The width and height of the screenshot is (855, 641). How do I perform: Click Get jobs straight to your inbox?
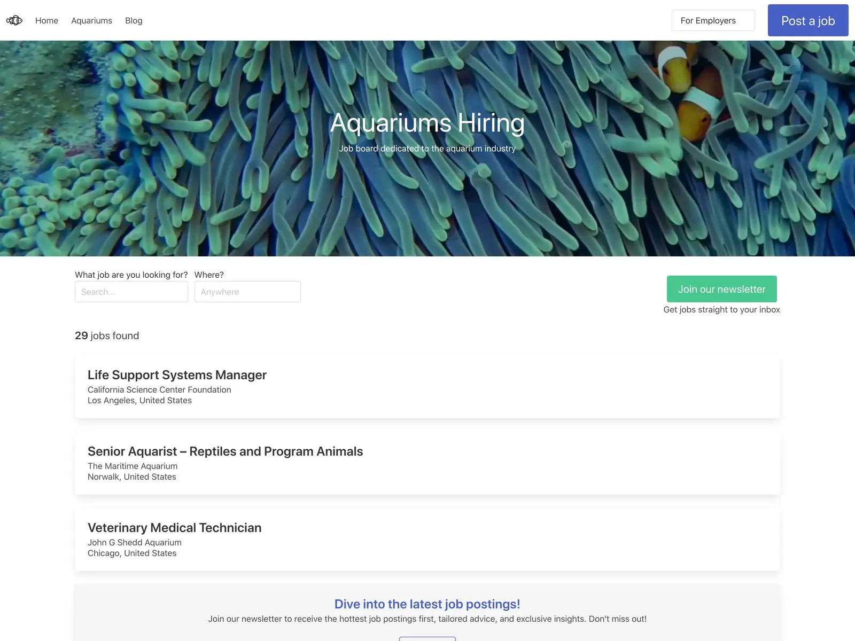coord(721,310)
